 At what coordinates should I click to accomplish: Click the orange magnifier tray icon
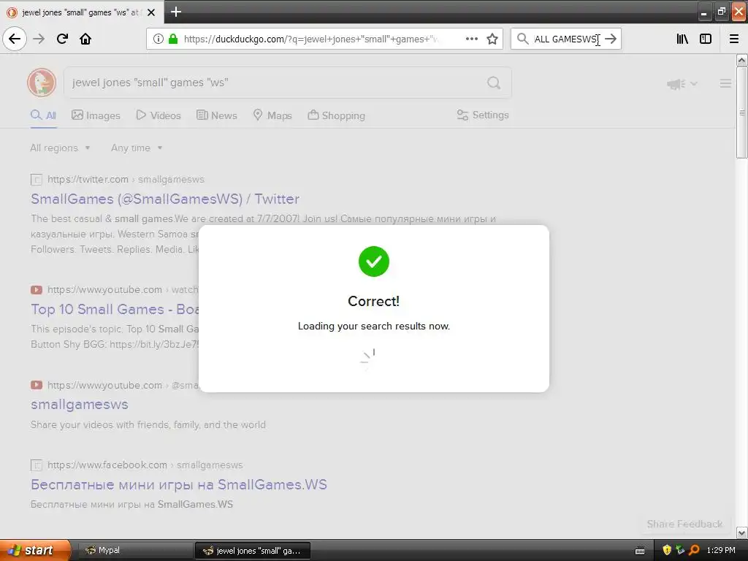click(694, 550)
